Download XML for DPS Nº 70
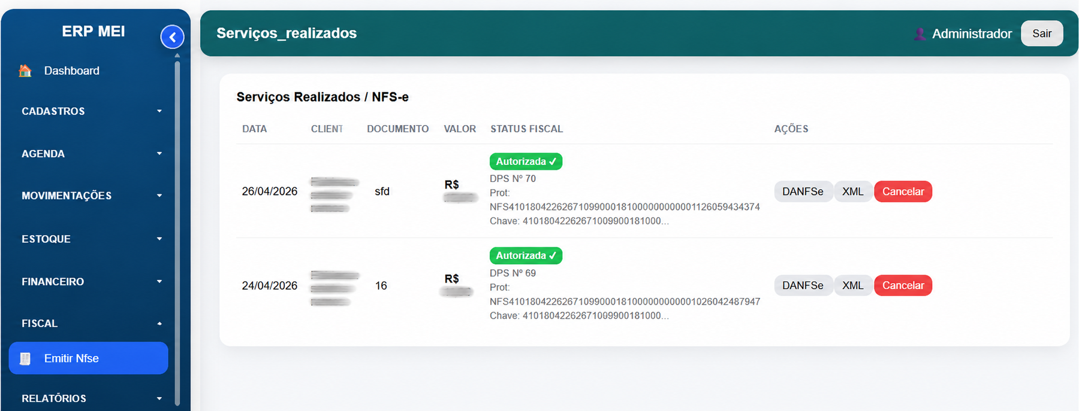The height and width of the screenshot is (411, 1079). click(x=852, y=191)
